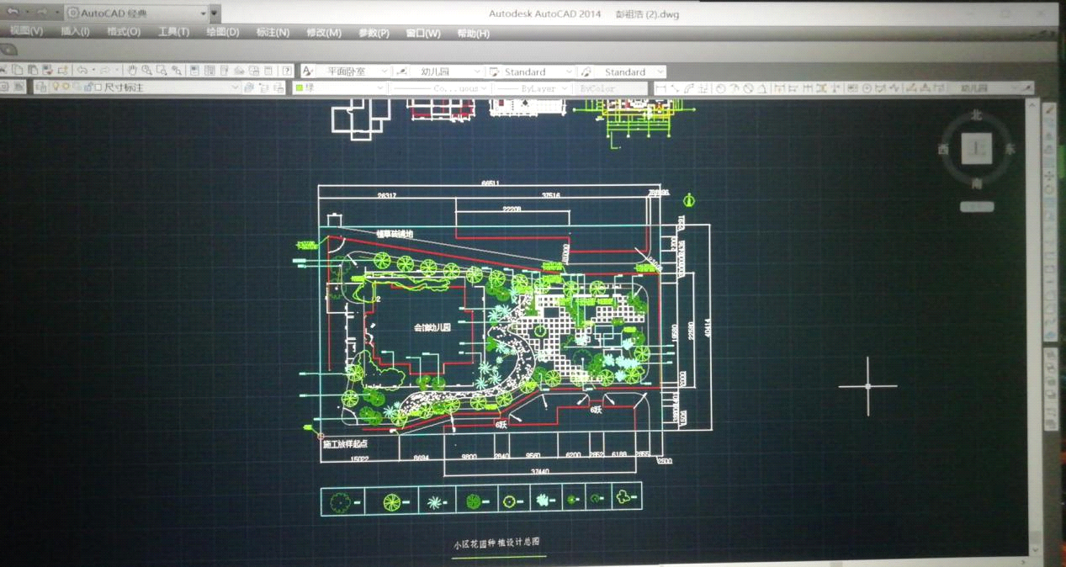Viewport: 1066px width, 567px height.
Task: Select the Pan hand tool
Action: [132, 71]
